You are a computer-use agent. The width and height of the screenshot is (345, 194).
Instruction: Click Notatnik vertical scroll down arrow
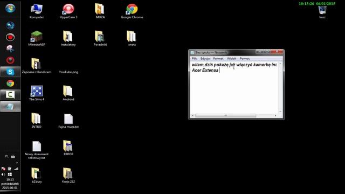click(x=280, y=112)
